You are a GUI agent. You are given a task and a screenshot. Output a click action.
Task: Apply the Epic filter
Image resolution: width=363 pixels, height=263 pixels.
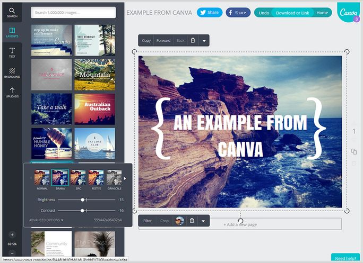click(x=78, y=180)
